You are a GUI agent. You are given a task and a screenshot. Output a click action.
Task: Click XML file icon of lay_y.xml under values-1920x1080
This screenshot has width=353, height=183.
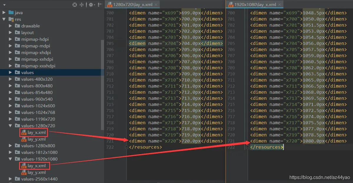pyautogui.click(x=24, y=172)
